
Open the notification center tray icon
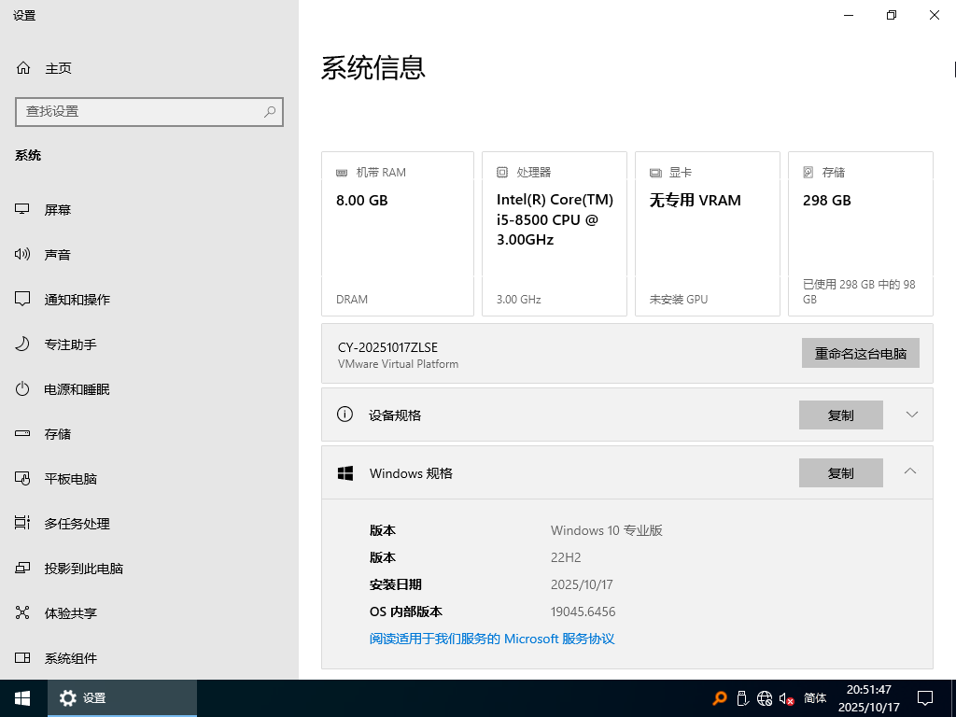click(925, 698)
